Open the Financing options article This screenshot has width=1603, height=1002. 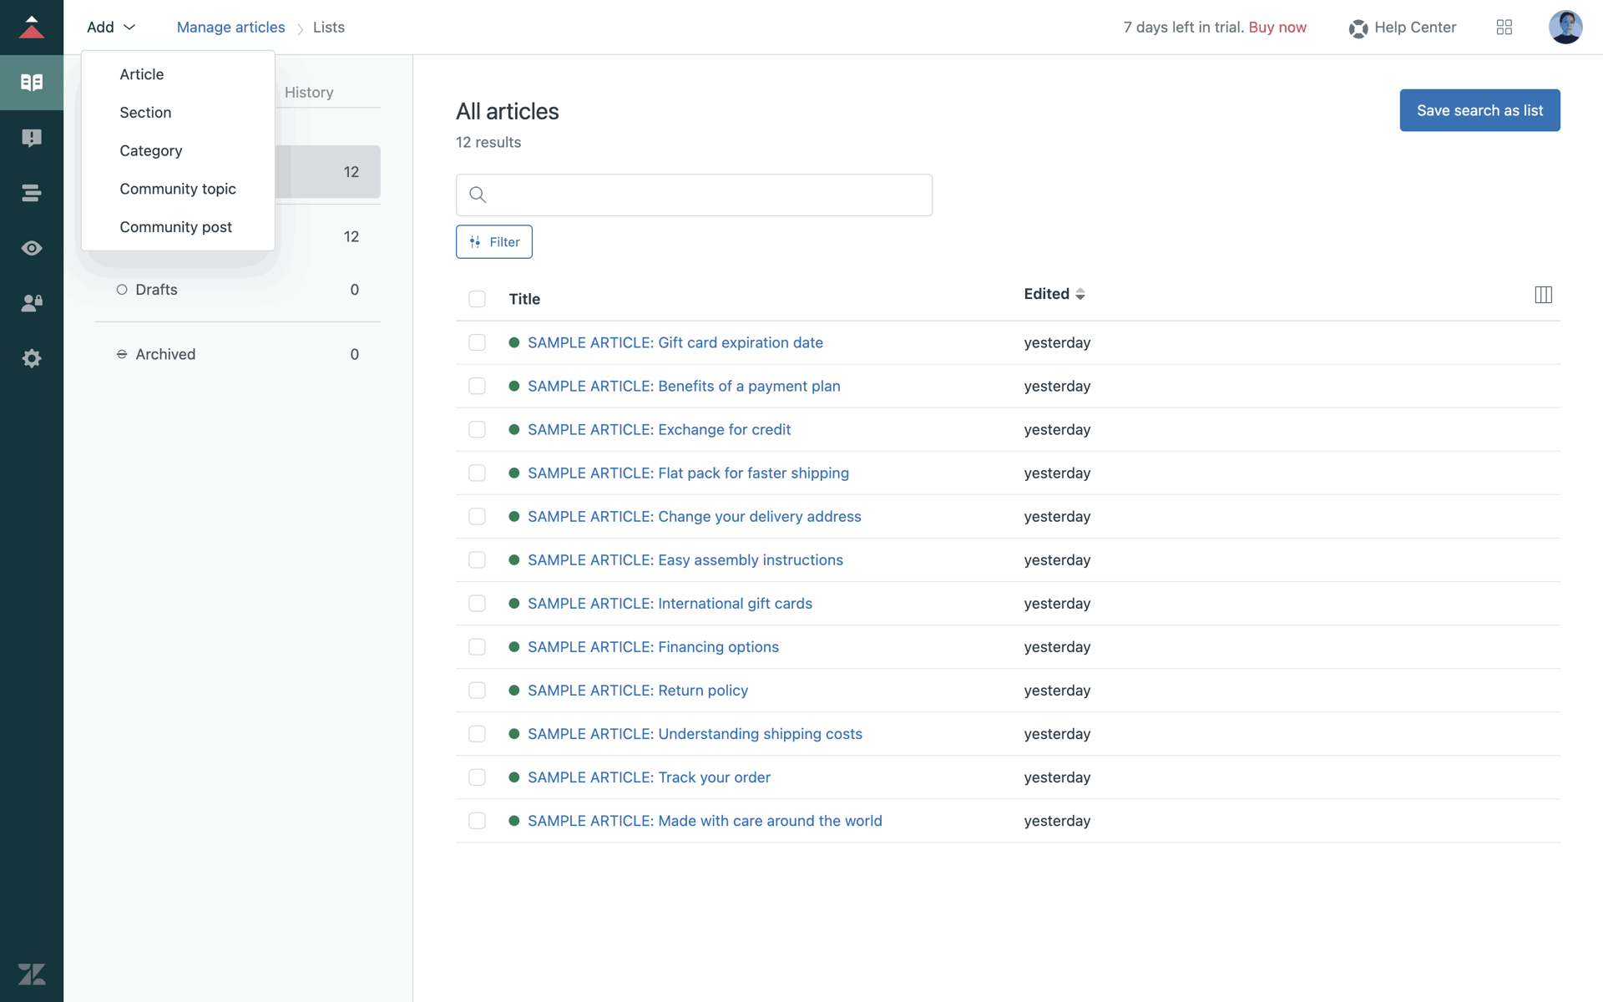[x=653, y=646]
